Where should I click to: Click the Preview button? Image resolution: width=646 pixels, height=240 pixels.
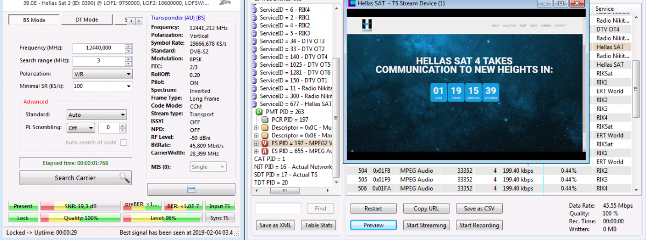tap(373, 225)
